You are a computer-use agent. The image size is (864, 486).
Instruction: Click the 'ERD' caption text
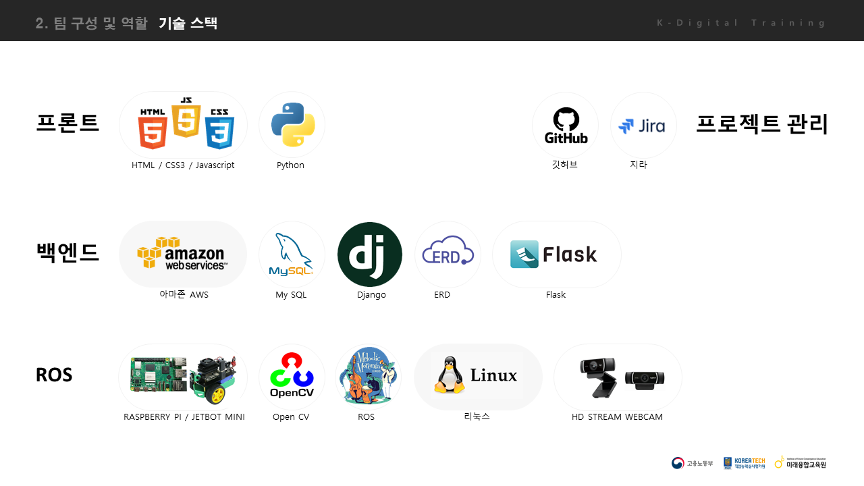pyautogui.click(x=442, y=295)
